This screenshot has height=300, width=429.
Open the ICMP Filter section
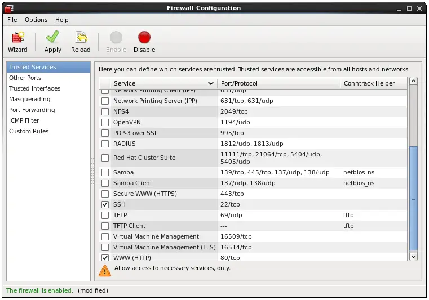[24, 120]
